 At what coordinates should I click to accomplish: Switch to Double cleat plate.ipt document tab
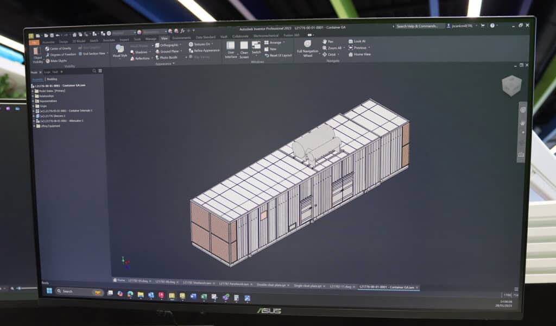[273, 285]
